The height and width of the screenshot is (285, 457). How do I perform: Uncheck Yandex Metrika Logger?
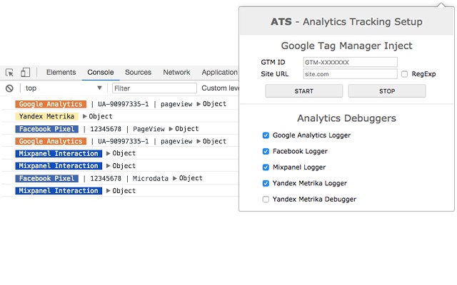pos(266,183)
